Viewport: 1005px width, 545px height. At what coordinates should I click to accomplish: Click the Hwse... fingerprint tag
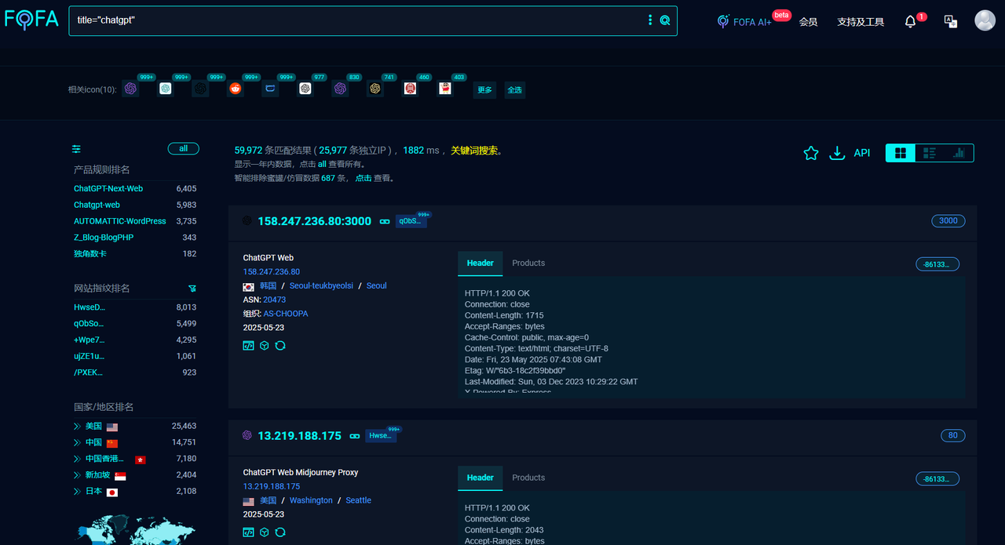click(x=381, y=436)
